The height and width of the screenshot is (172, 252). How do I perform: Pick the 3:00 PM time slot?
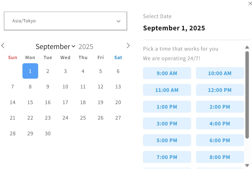tap(167, 124)
